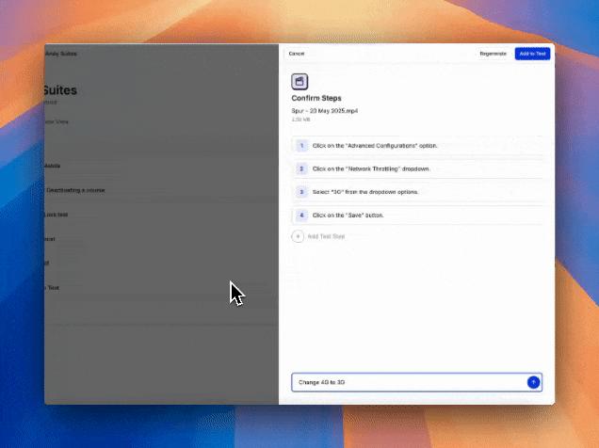This screenshot has width=599, height=448.
Task: Click the "Change 4G to 3G" prompt field
Action: [x=407, y=382]
